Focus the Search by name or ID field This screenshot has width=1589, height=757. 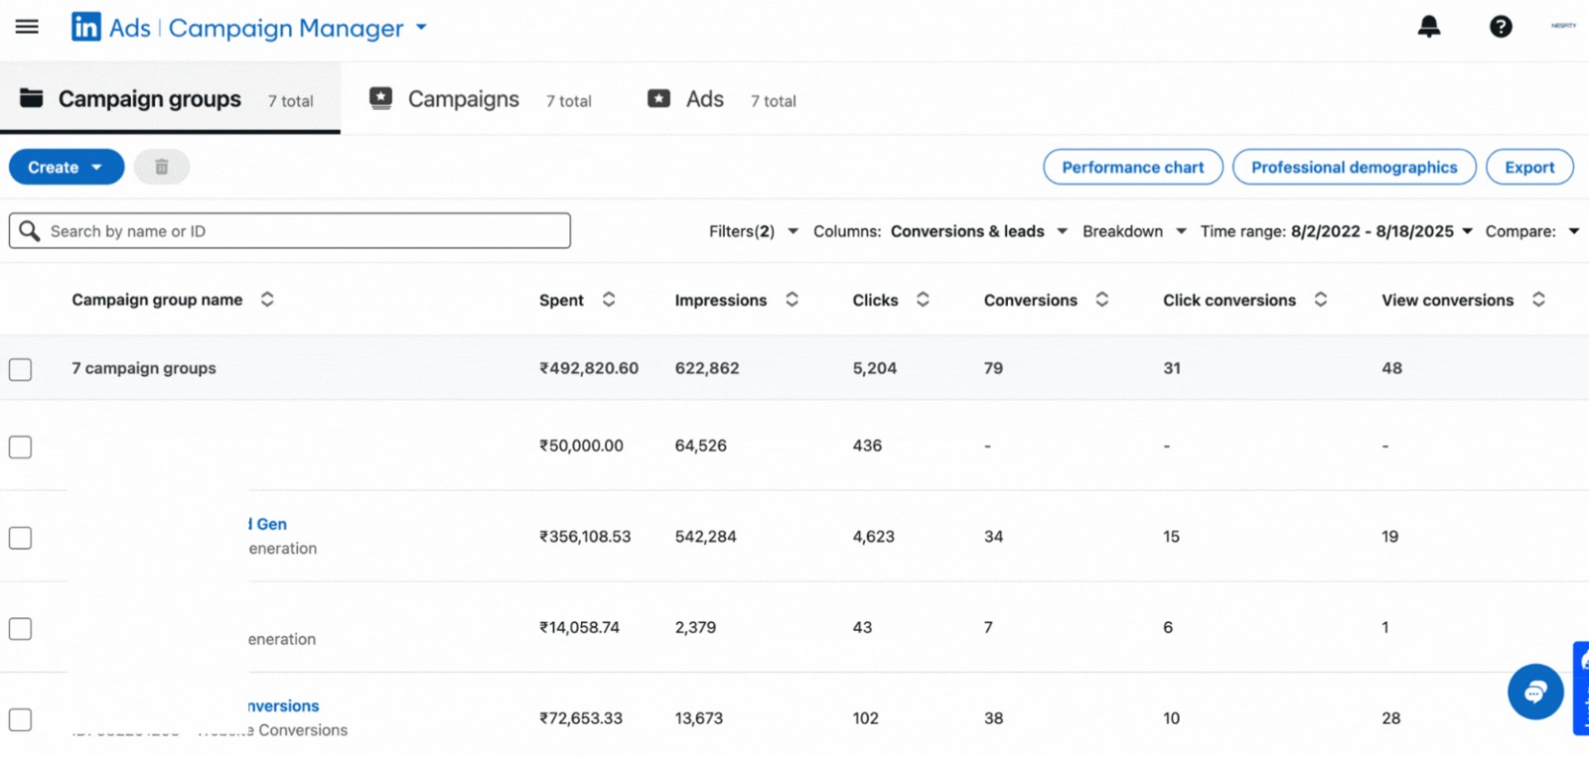point(290,231)
